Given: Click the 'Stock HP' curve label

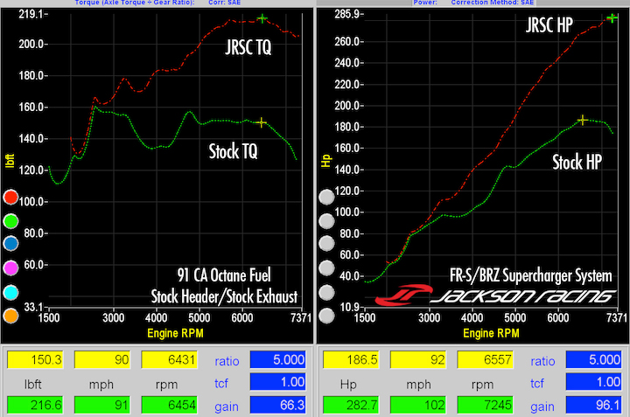Looking at the screenshot, I should click(577, 162).
